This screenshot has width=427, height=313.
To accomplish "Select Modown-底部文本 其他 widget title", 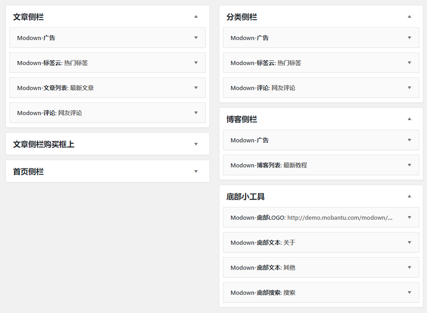I will (x=263, y=268).
